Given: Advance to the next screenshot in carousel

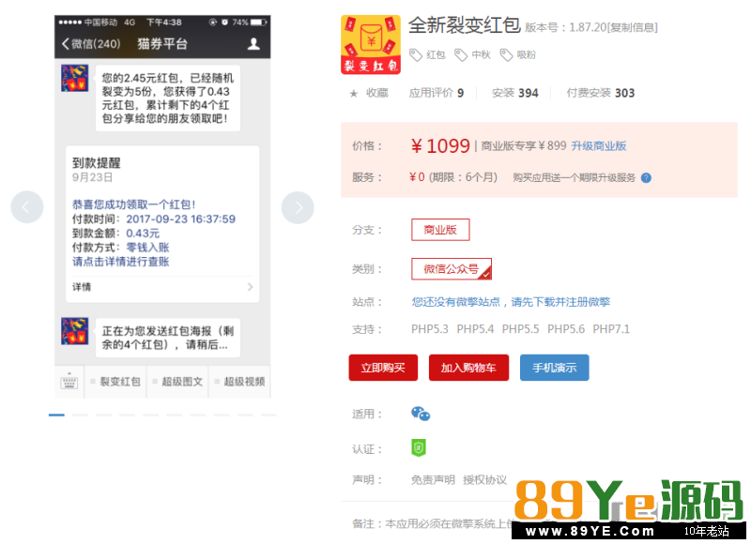Looking at the screenshot, I should pyautogui.click(x=298, y=207).
